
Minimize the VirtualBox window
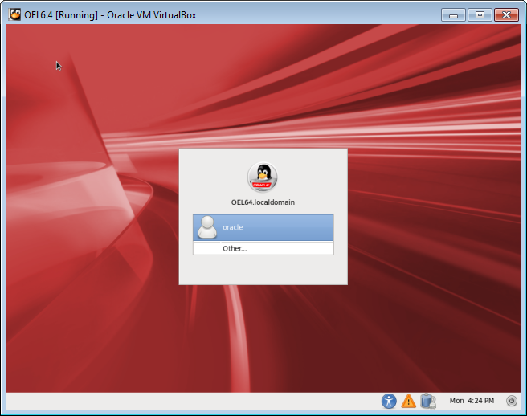coord(453,15)
